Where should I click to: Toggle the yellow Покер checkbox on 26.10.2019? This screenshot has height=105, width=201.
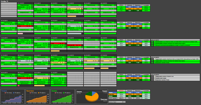[99, 61]
